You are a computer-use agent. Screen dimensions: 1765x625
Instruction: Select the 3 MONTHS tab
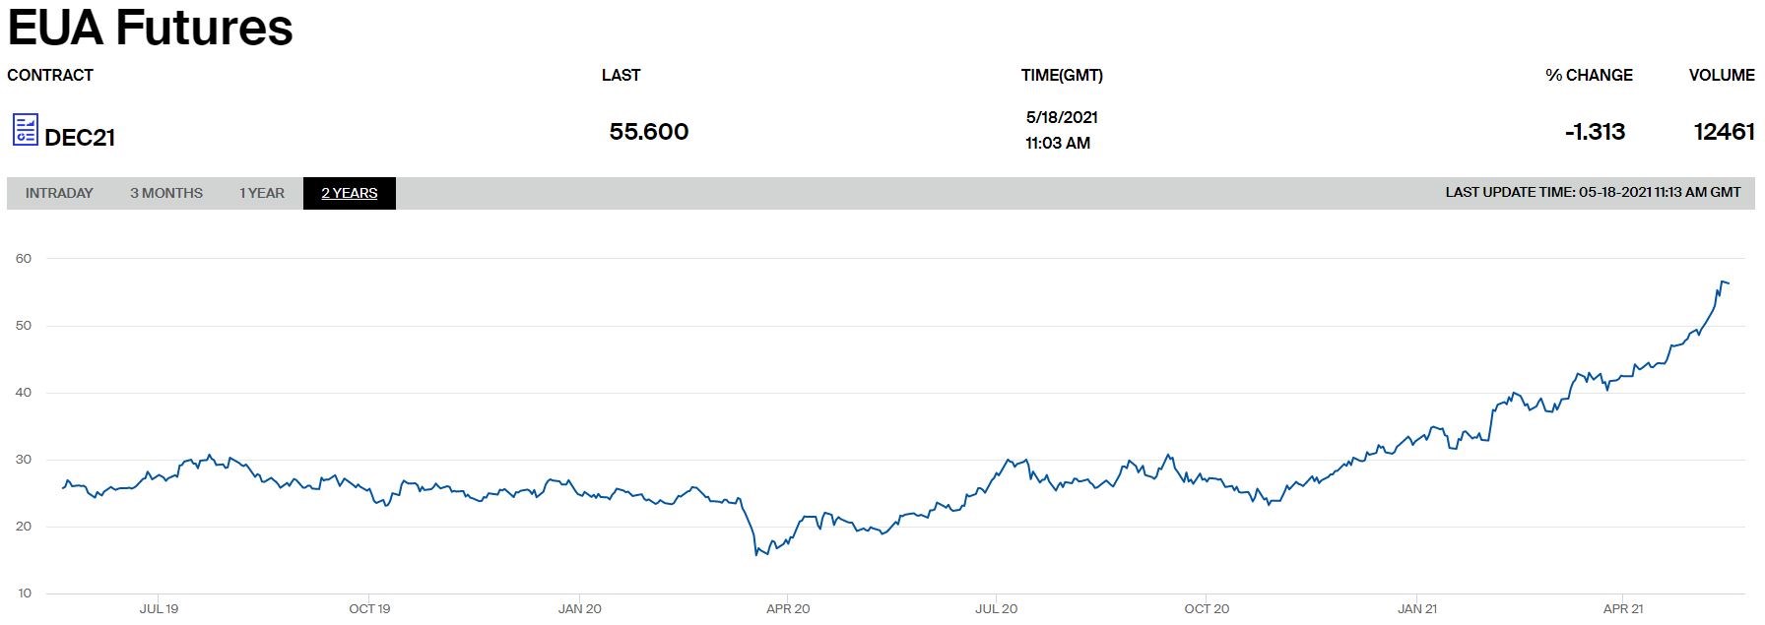(x=166, y=193)
